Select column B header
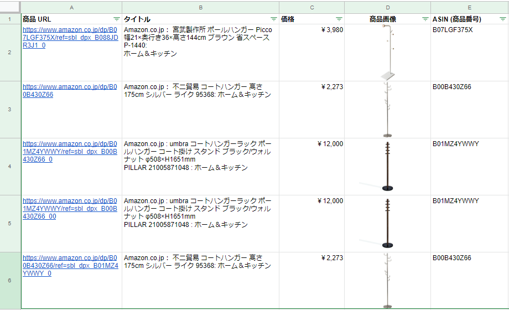509x310 pixels. tap(201, 8)
